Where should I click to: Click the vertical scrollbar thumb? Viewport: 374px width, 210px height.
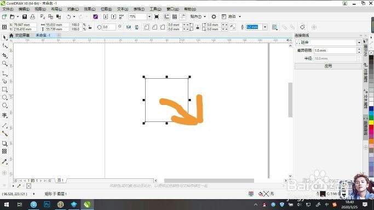tap(290, 100)
